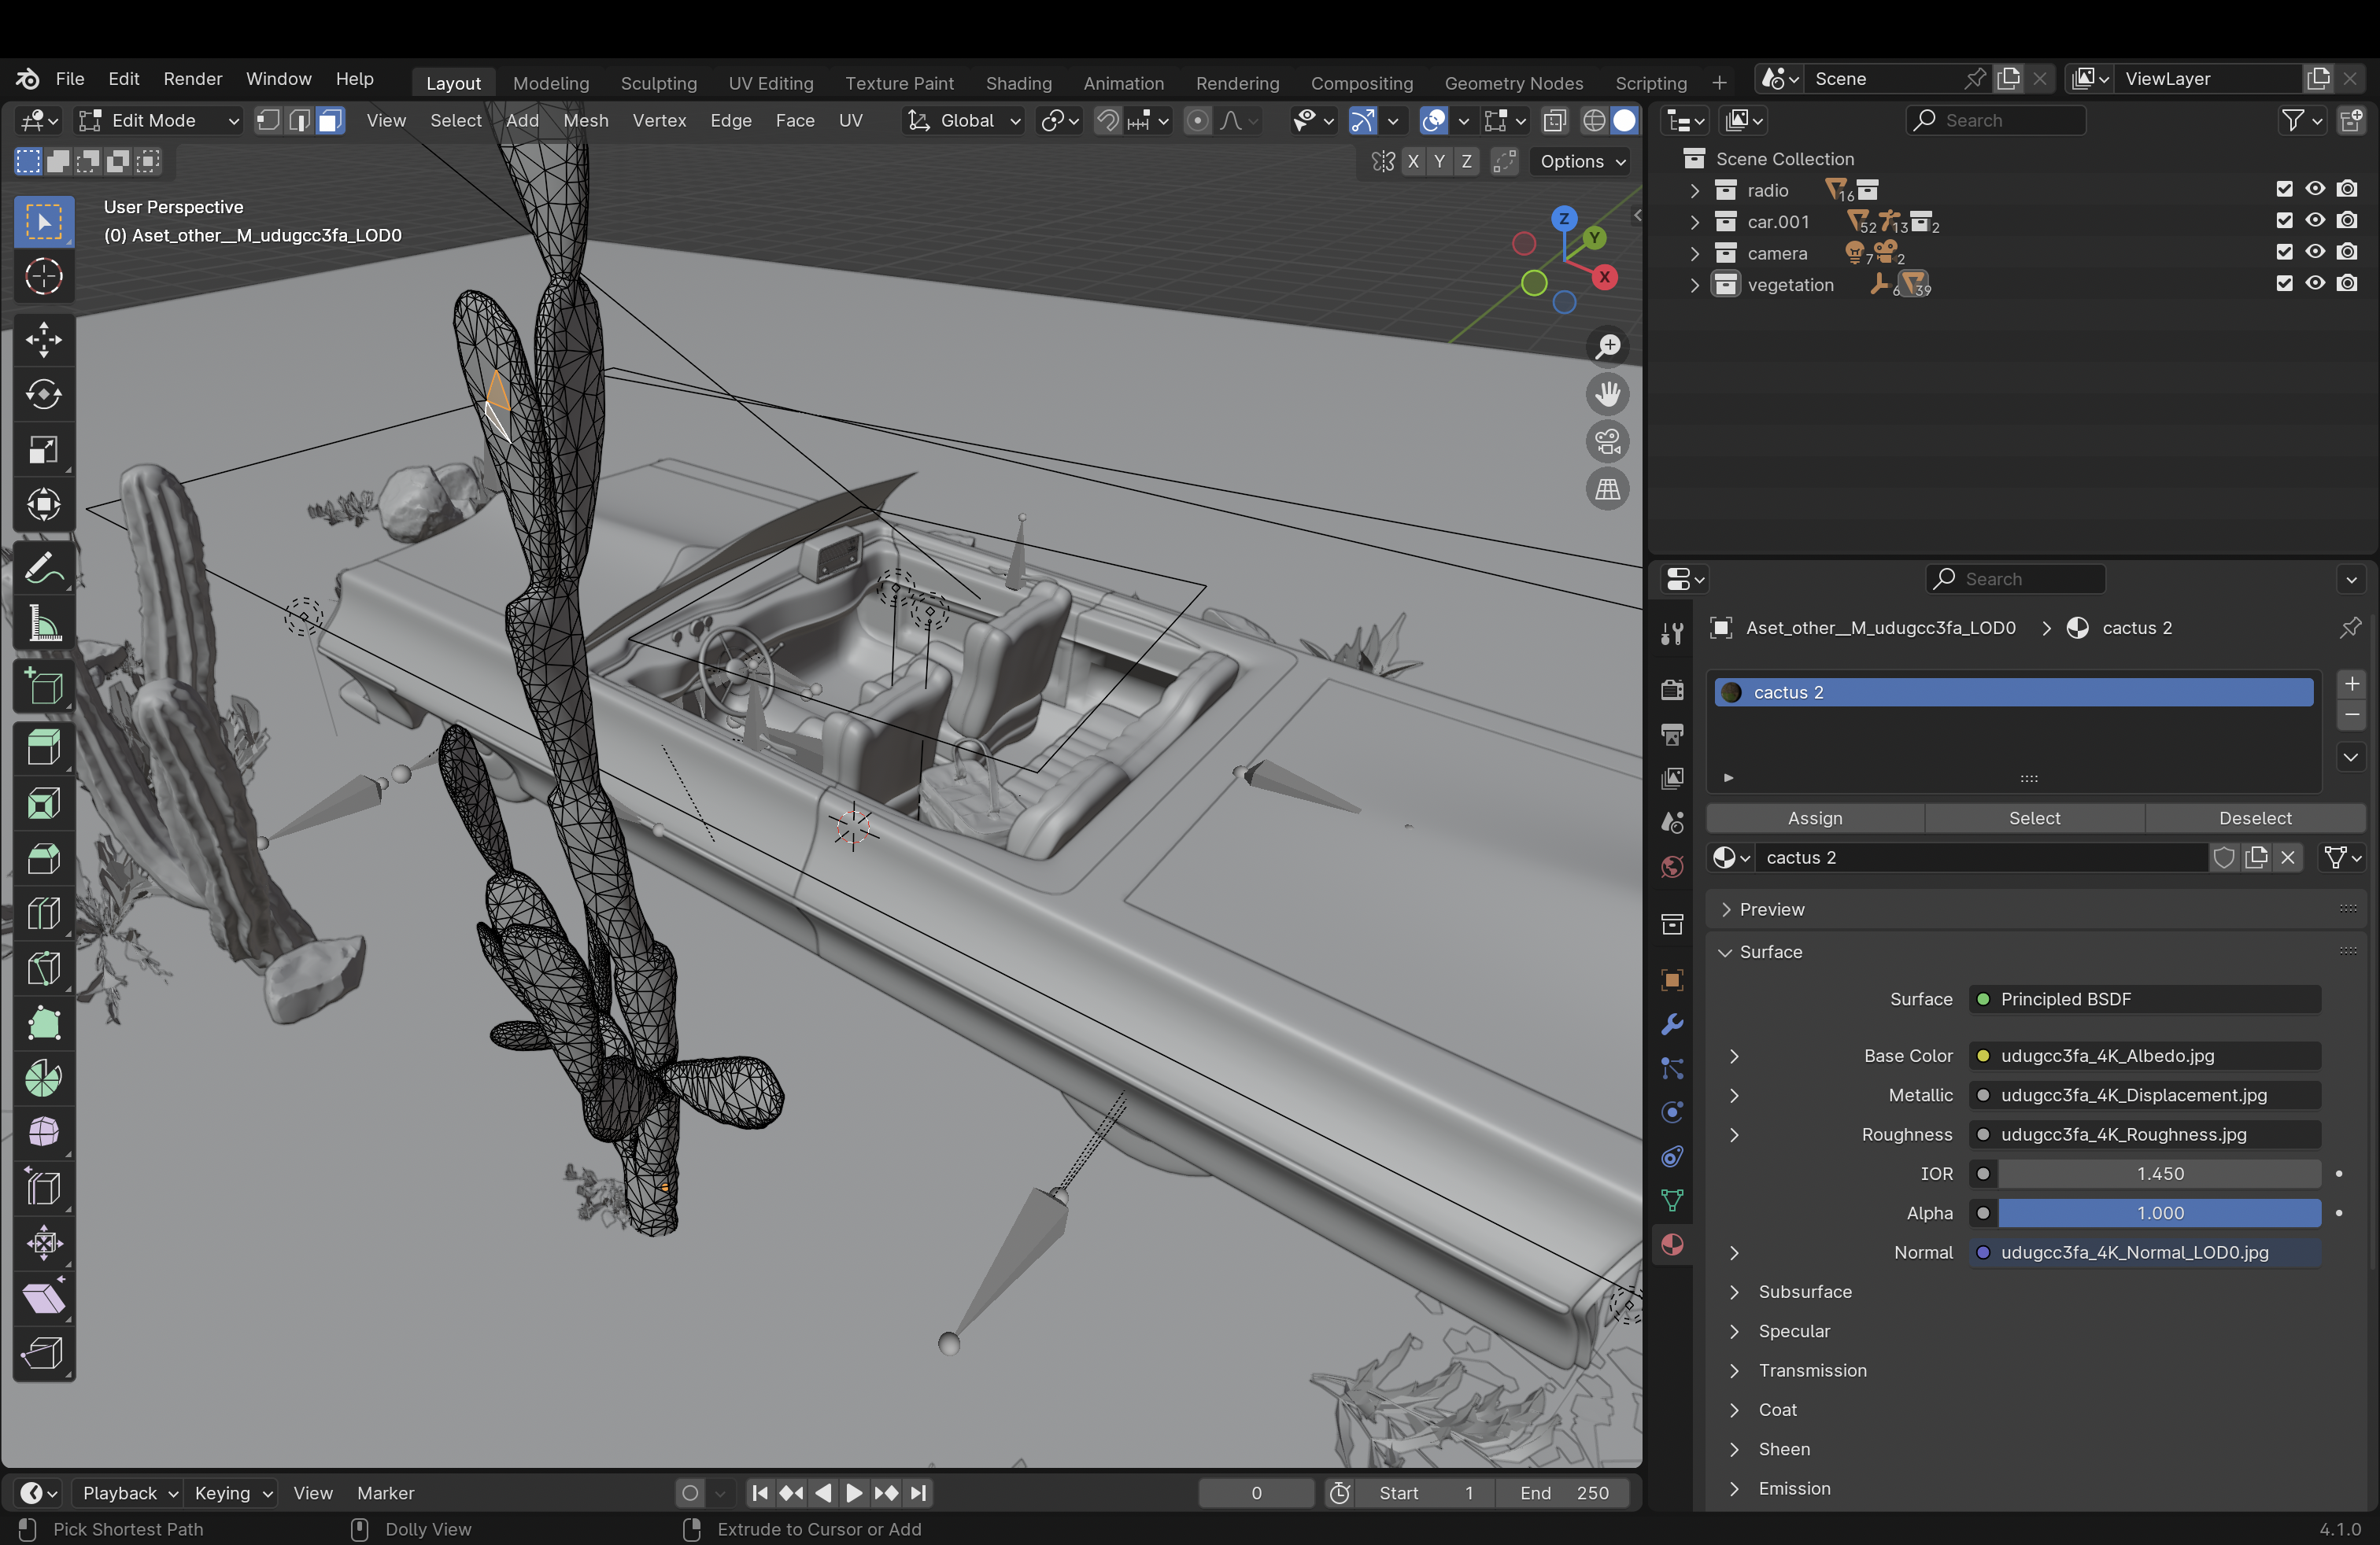Select the Move tool in toolbar
The image size is (2380, 1545).
pos(43,340)
